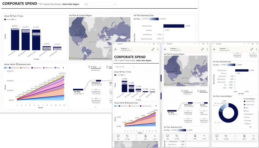The image size is (259, 148).
Task: Select Infrastruct... node in main decomposition tree
Action: click(x=96, y=83)
